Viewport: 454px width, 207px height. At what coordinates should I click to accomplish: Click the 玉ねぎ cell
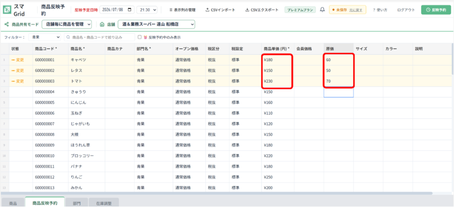pos(86,114)
